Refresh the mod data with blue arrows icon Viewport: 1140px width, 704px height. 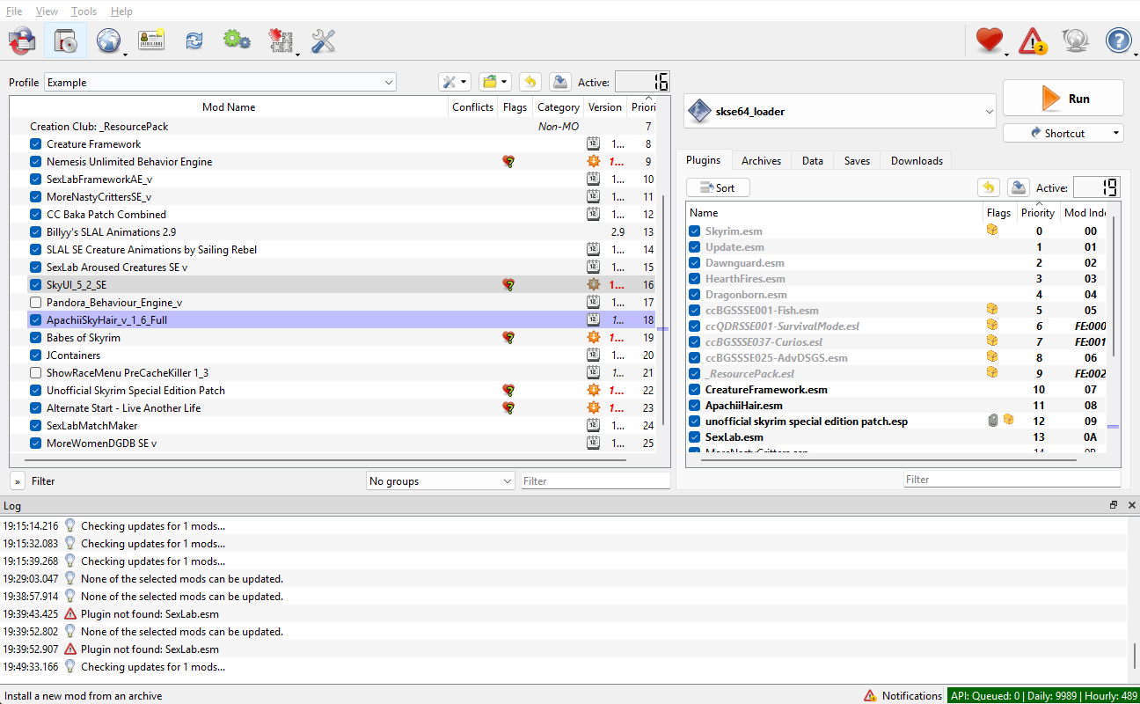[x=194, y=40]
